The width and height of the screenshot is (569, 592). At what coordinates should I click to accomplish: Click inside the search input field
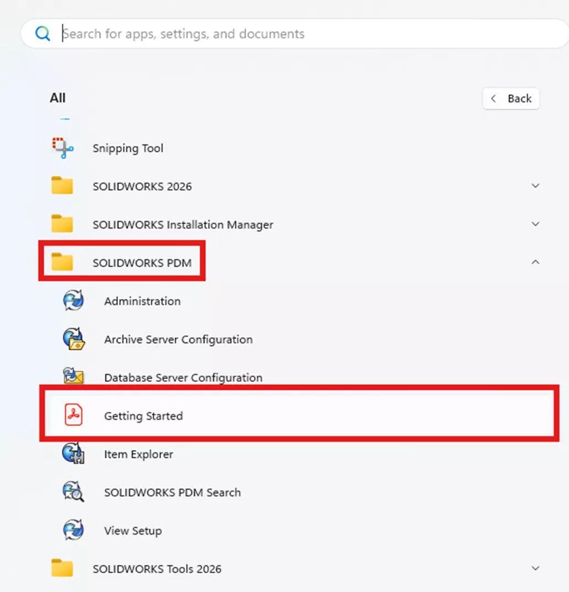(x=221, y=34)
